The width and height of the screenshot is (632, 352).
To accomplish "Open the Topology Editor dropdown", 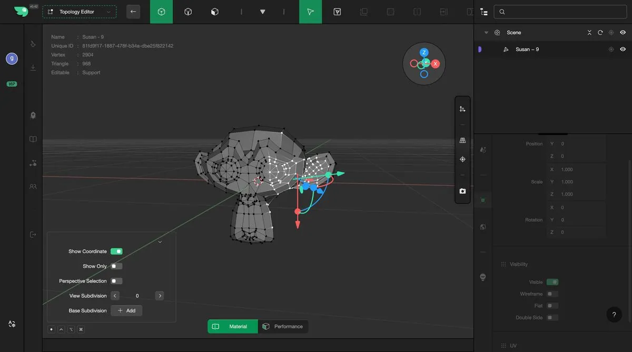I will point(80,12).
